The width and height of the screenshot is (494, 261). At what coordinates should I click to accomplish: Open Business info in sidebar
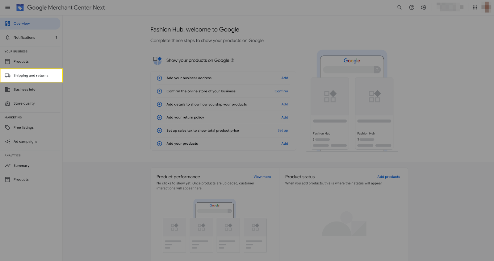coord(24,89)
